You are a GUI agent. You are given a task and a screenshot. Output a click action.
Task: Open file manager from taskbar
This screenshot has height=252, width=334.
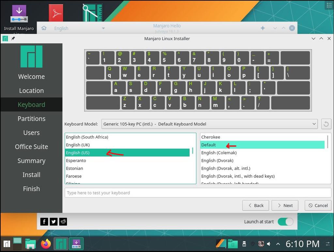(30, 244)
